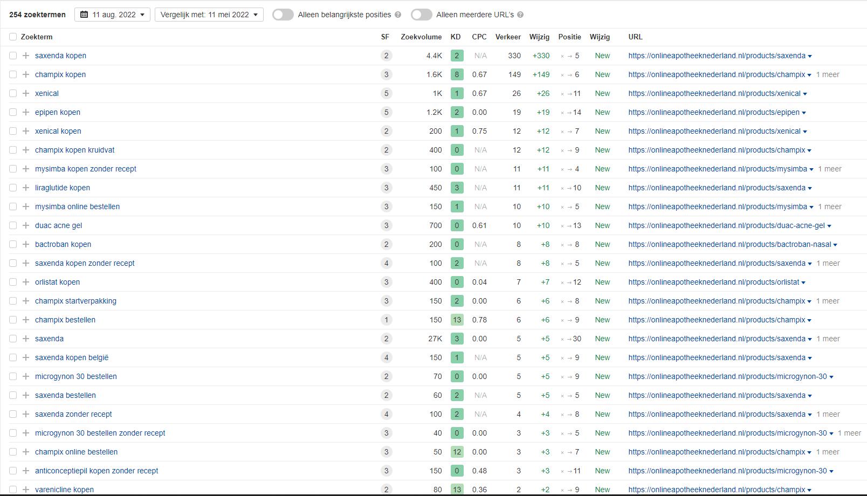Click plus icon next to champix kopen kruidvat

point(25,150)
